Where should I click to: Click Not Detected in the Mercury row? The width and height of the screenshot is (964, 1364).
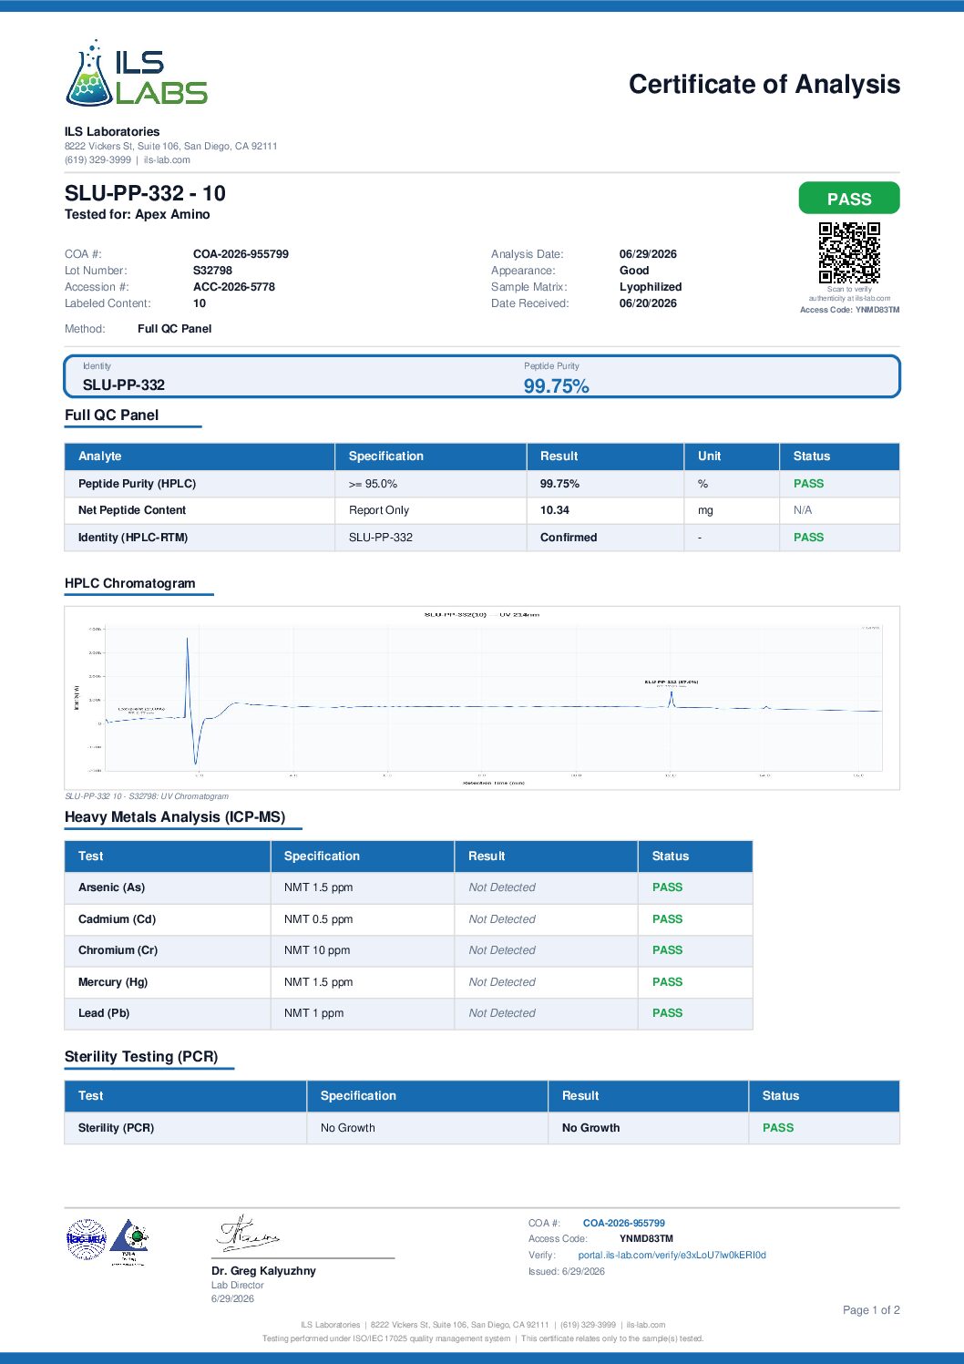(x=502, y=982)
